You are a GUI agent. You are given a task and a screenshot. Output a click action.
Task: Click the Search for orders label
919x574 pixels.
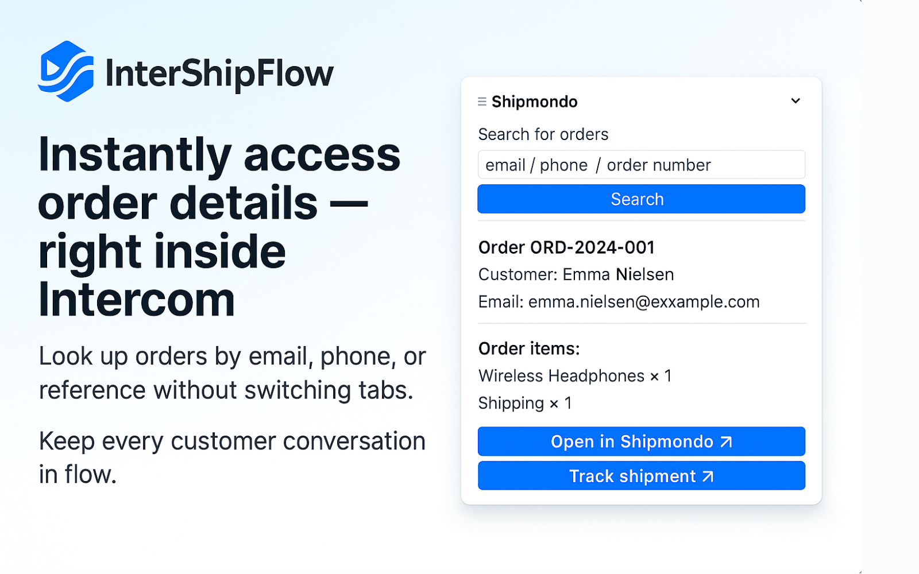[x=543, y=134]
